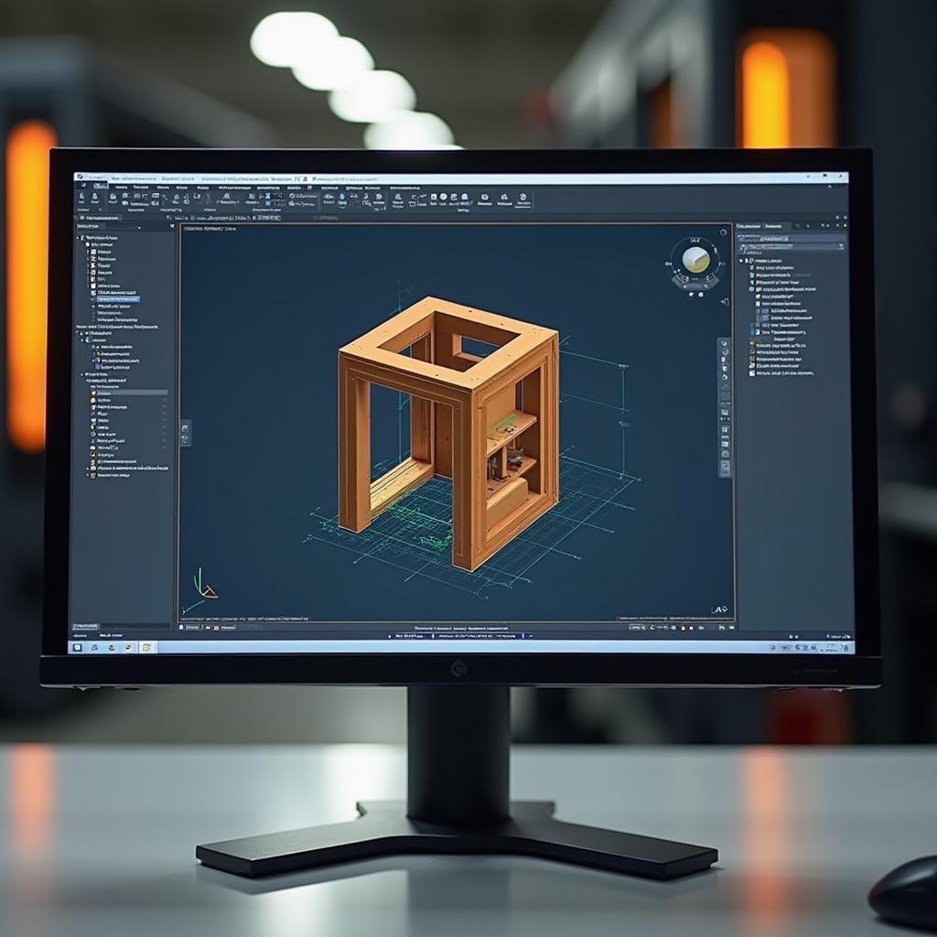Click the tab at the bottom of the left panel
The width and height of the screenshot is (937, 937).
(85, 626)
